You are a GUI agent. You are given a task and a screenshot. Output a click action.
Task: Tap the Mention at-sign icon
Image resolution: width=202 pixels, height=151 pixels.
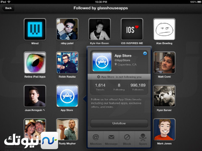(96, 137)
